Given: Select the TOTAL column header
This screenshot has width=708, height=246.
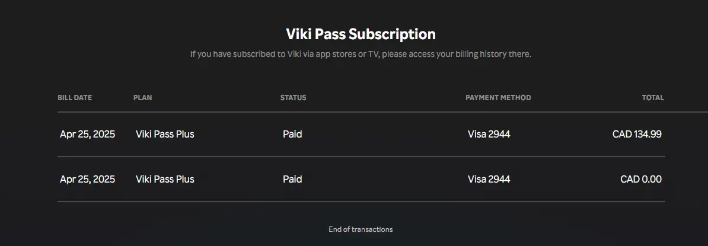Looking at the screenshot, I should (x=653, y=97).
